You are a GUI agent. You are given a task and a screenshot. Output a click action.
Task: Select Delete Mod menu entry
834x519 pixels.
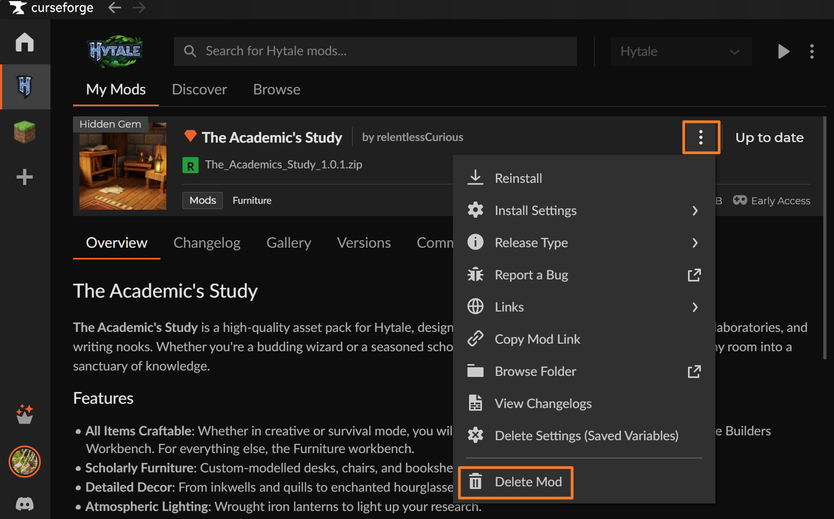click(584, 481)
